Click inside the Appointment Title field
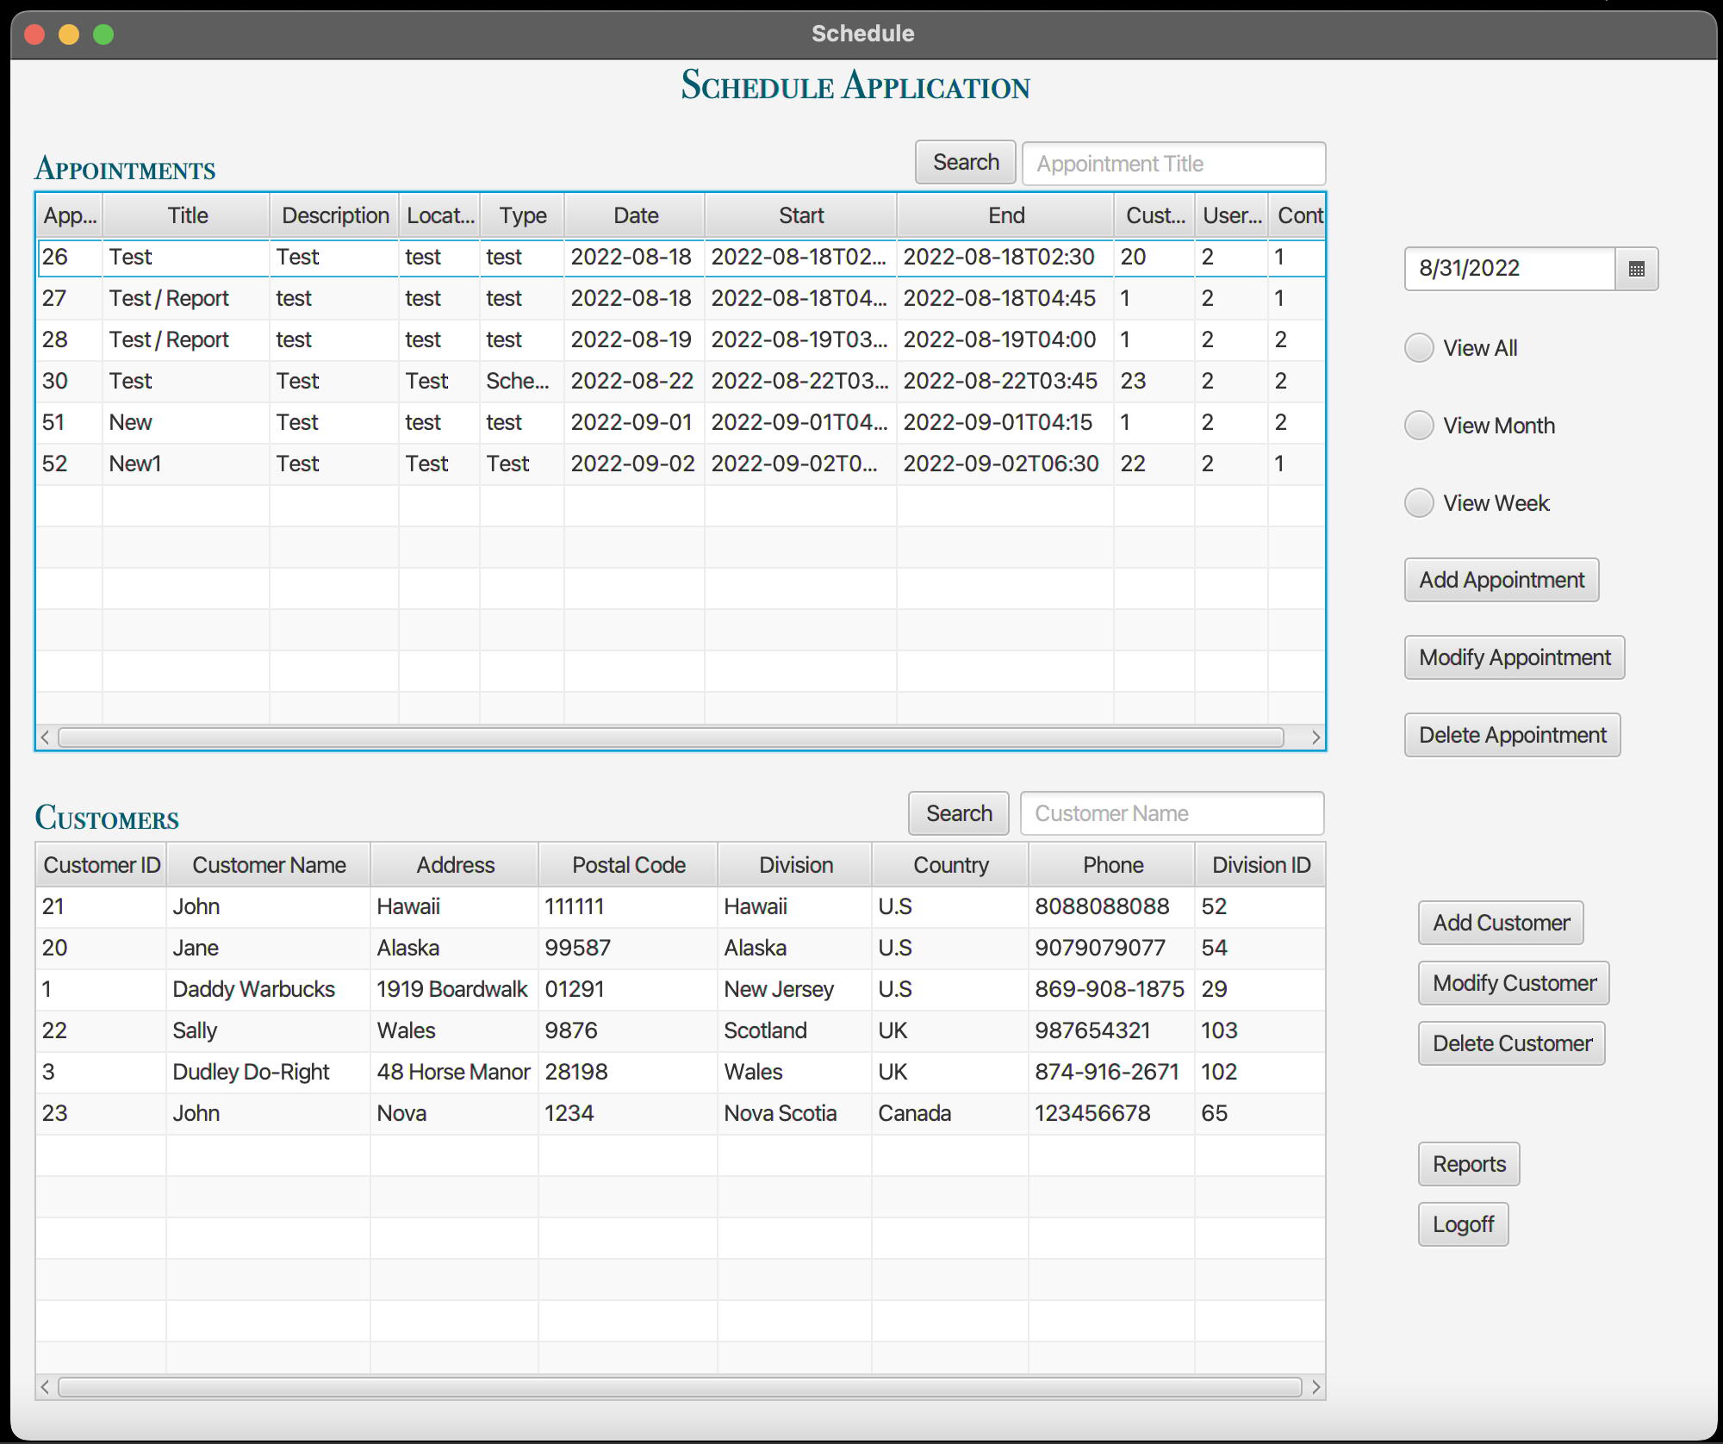The width and height of the screenshot is (1723, 1444). pos(1173,163)
